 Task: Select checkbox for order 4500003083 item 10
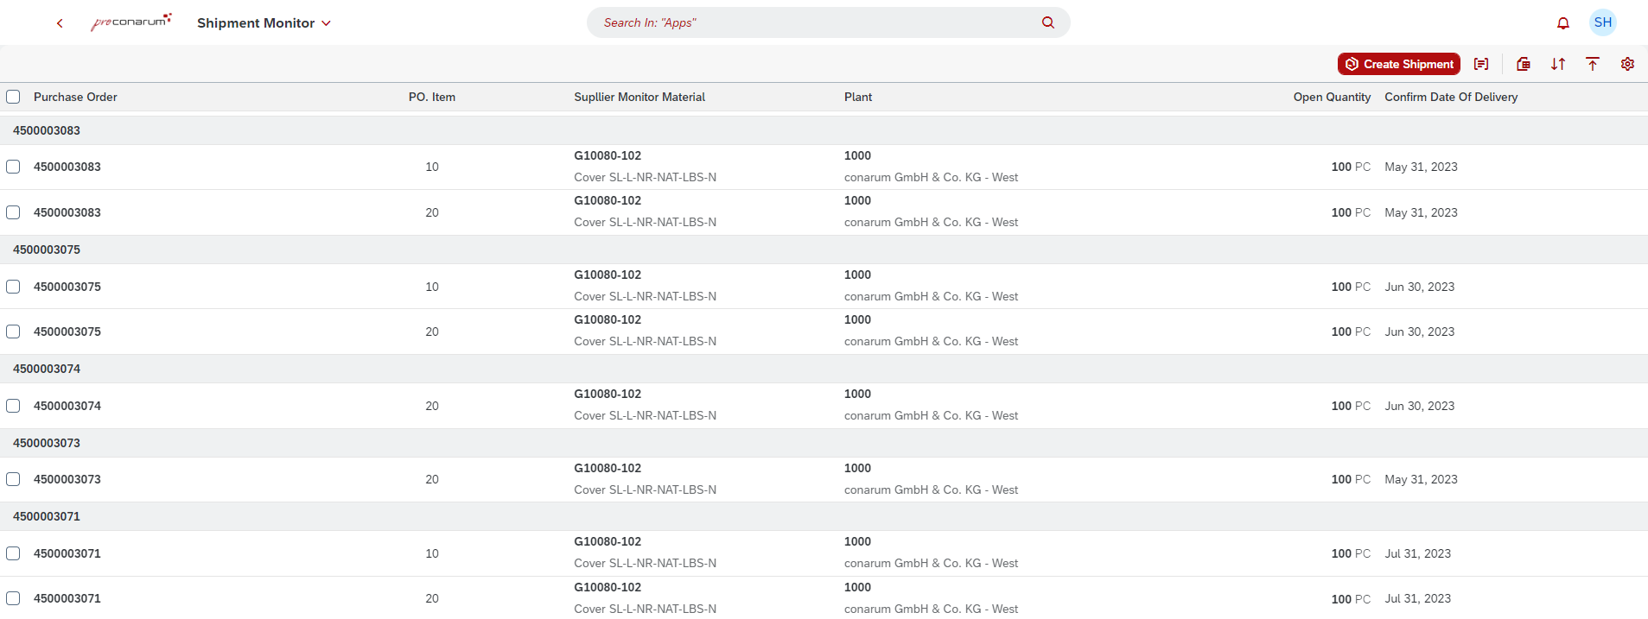[13, 167]
